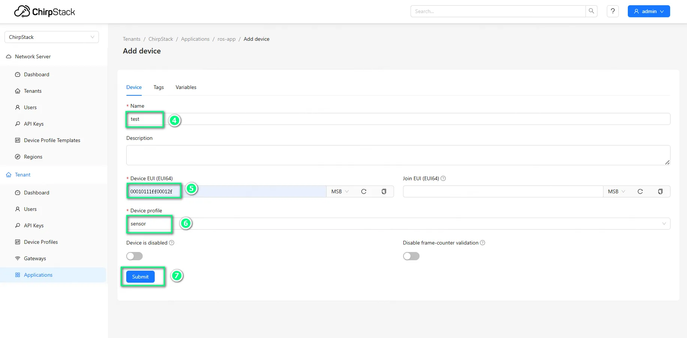Click the ChirpStack logo
Viewport: 687px width, 338px height.
[45, 12]
